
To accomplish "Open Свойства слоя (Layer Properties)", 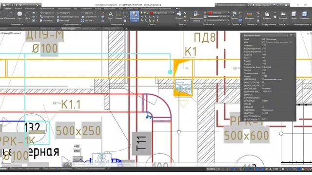I will click(135, 17).
